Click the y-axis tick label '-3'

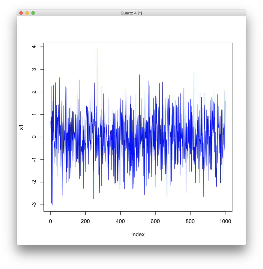[x=34, y=204]
